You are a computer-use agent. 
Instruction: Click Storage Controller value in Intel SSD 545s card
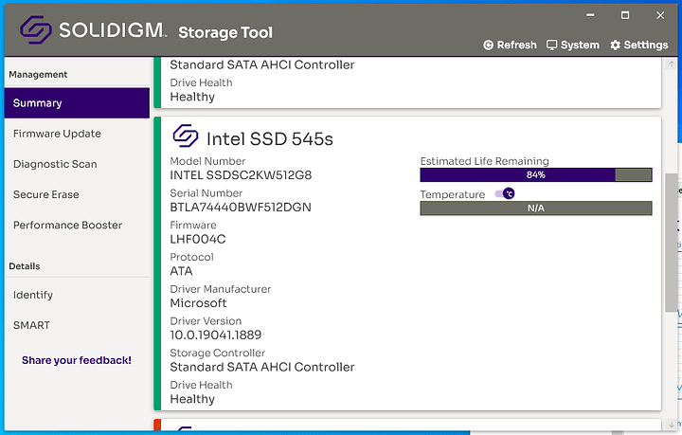click(262, 367)
